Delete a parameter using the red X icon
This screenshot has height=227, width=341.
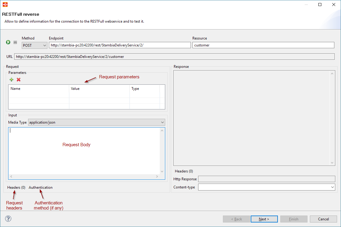pyautogui.click(x=18, y=79)
